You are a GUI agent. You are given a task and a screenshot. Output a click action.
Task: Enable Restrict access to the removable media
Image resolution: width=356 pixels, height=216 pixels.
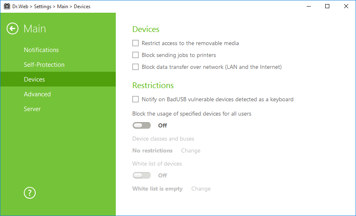tap(136, 43)
